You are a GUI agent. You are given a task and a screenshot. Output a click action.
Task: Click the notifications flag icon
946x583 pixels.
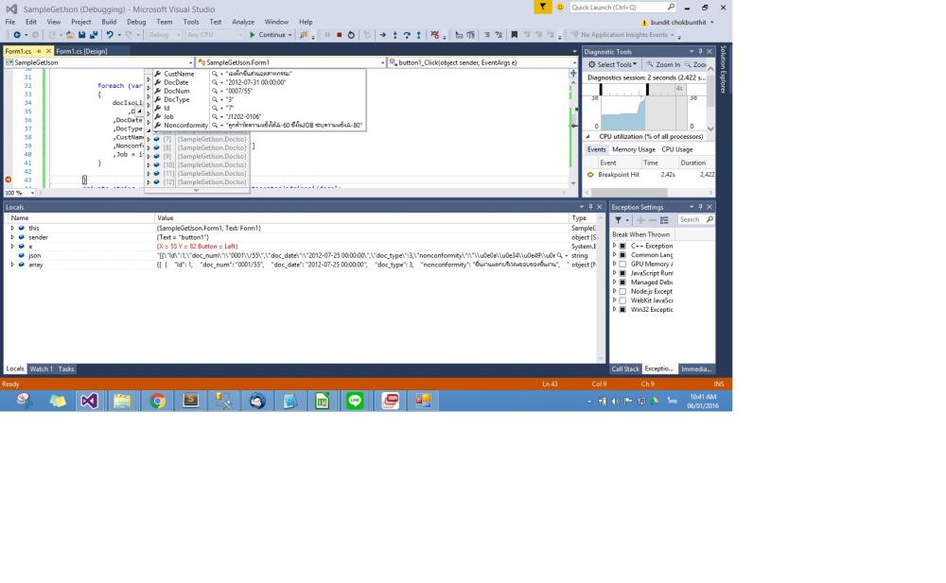point(543,7)
